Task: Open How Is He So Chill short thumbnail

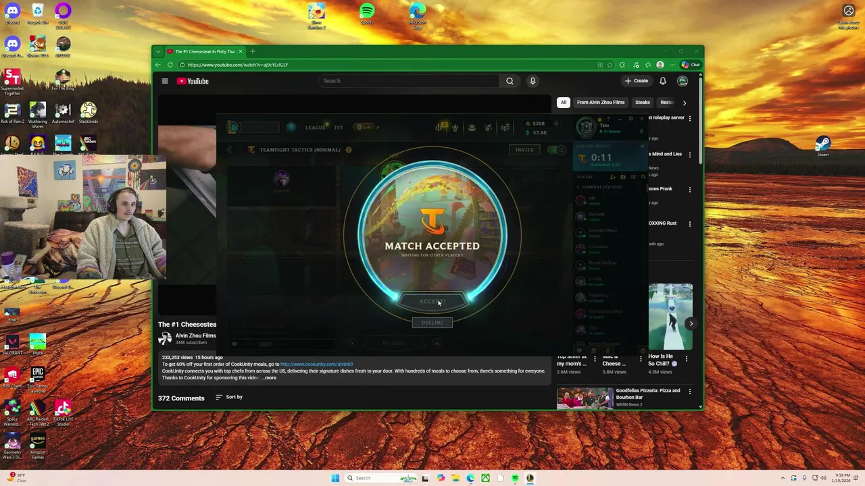Action: (x=670, y=317)
